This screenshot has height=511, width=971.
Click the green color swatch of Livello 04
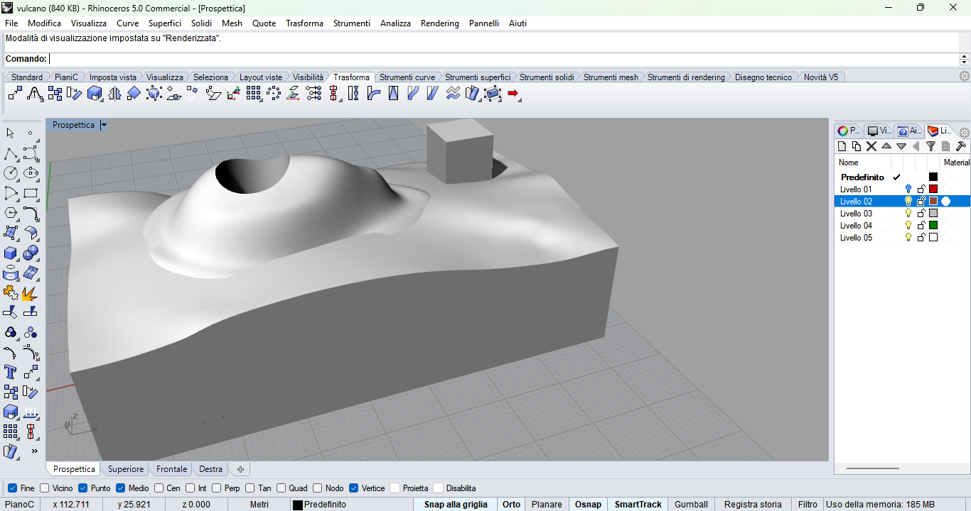point(933,226)
